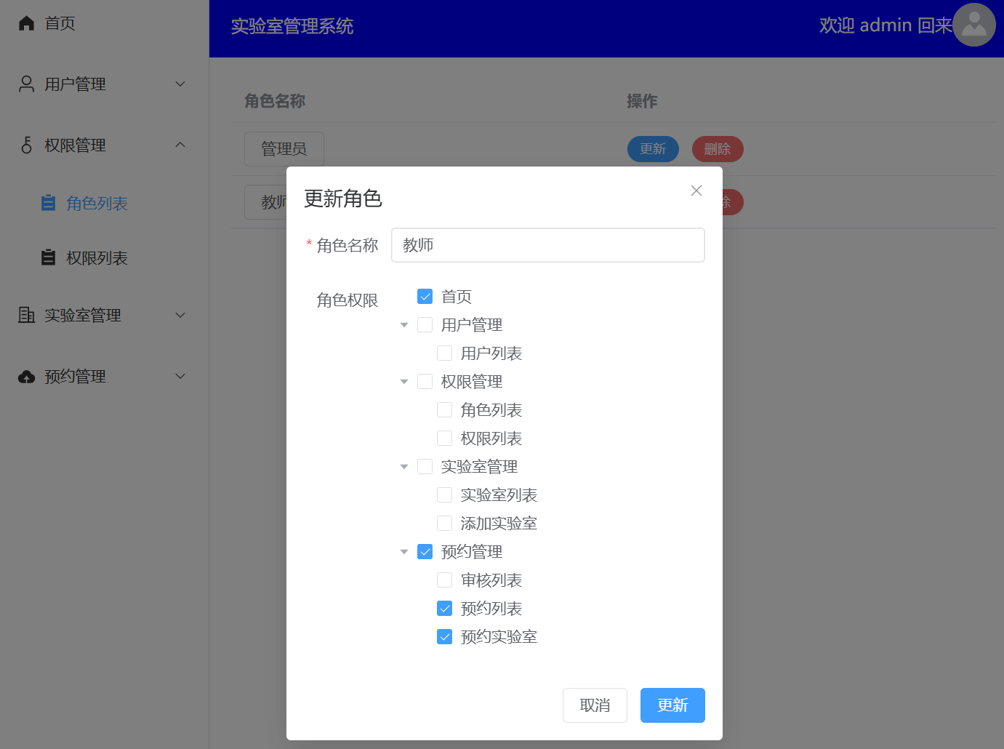The height and width of the screenshot is (749, 1004).
Task: Enable the 用户列表 permission checkbox
Action: point(445,353)
